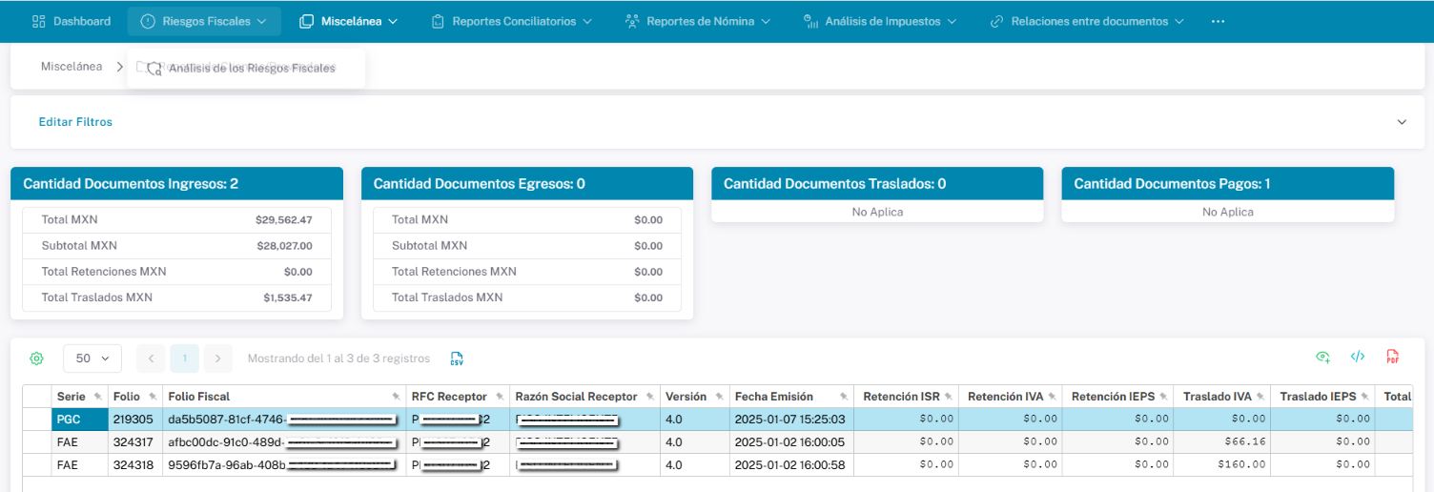The image size is (1434, 492).
Task: Select Análisis de los Riesgos Fiscales entry
Action: [251, 69]
